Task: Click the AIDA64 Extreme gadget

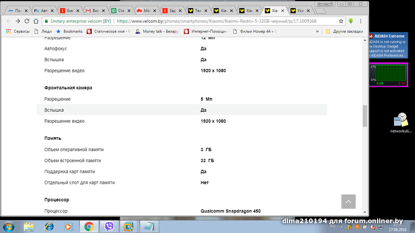Action: click(389, 46)
